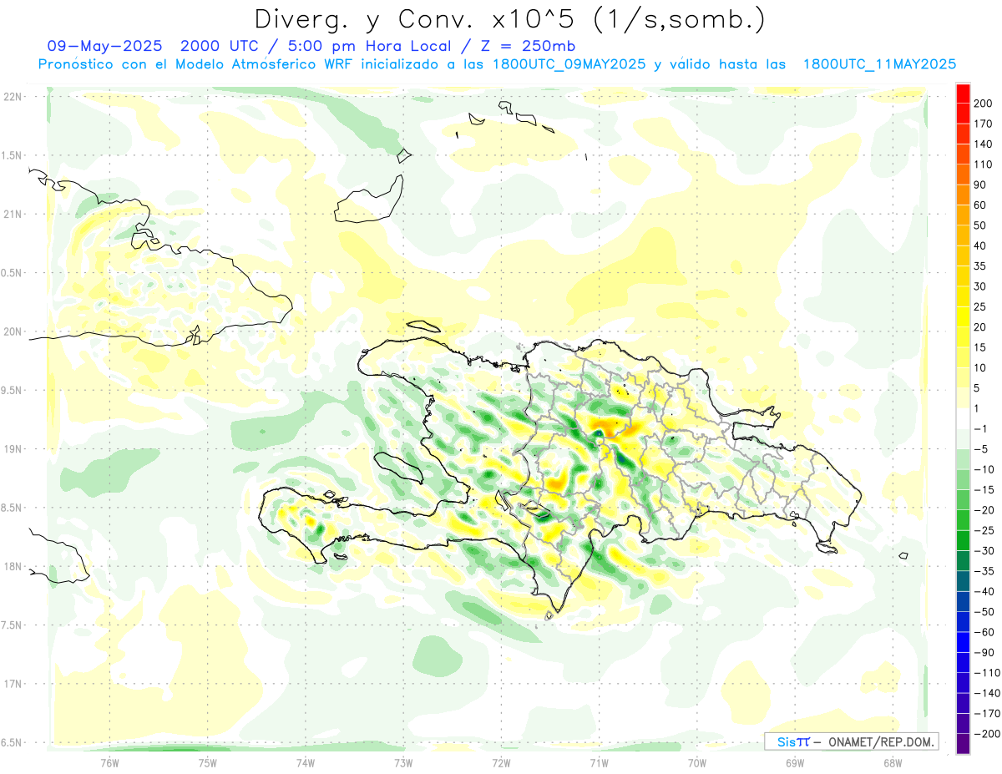
Task: Click the 72W longitude label
Action: coord(501,763)
